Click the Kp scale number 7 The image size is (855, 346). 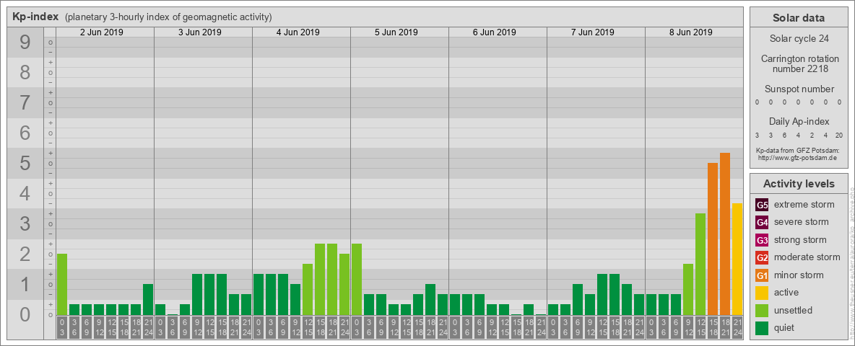click(x=25, y=102)
